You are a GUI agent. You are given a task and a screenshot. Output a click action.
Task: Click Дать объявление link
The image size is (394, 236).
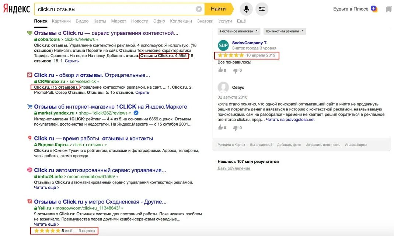[x=234, y=168]
